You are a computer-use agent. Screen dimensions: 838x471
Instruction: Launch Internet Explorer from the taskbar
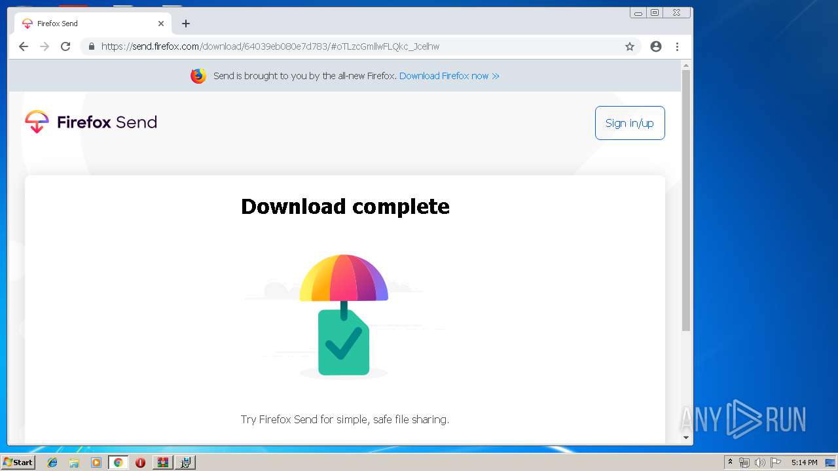[x=52, y=462]
